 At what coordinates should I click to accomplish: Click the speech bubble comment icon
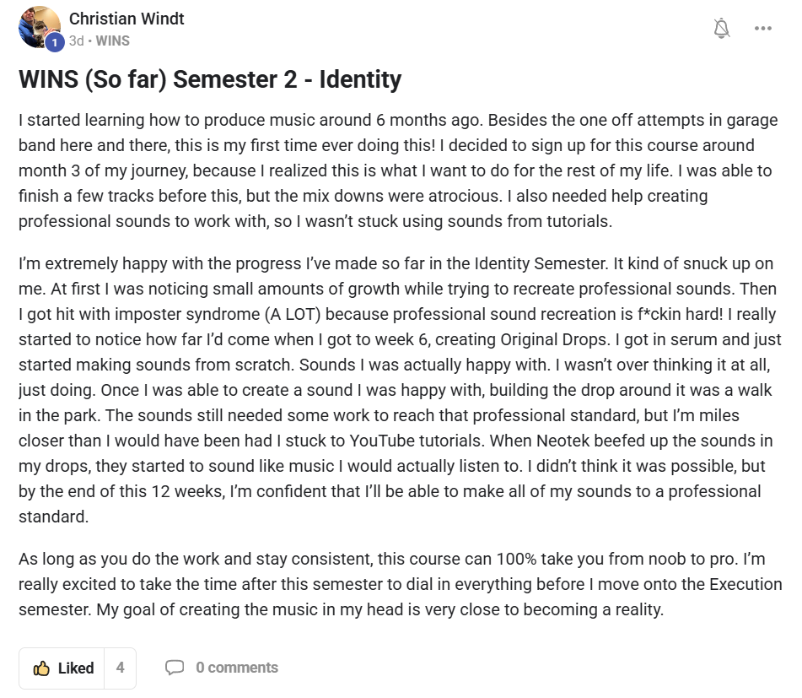tap(175, 668)
